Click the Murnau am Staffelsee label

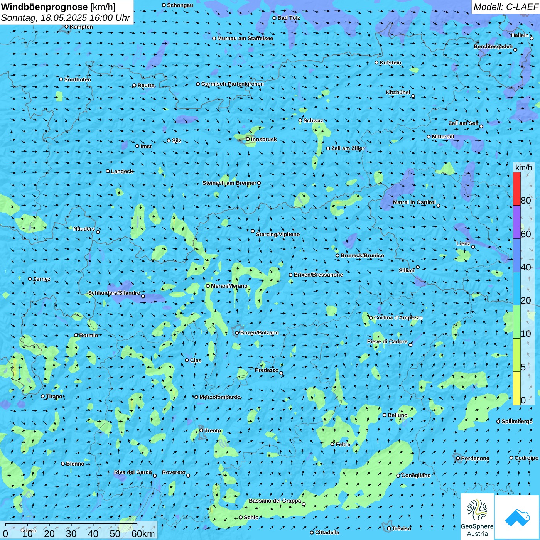(x=245, y=38)
